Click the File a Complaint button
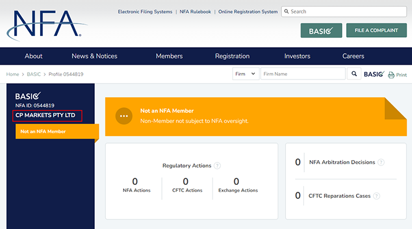This screenshot has width=412, height=229. click(376, 30)
